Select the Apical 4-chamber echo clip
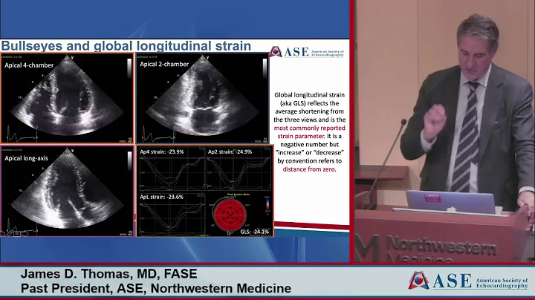Image resolution: width=535 pixels, height=300 pixels. (x=67, y=98)
